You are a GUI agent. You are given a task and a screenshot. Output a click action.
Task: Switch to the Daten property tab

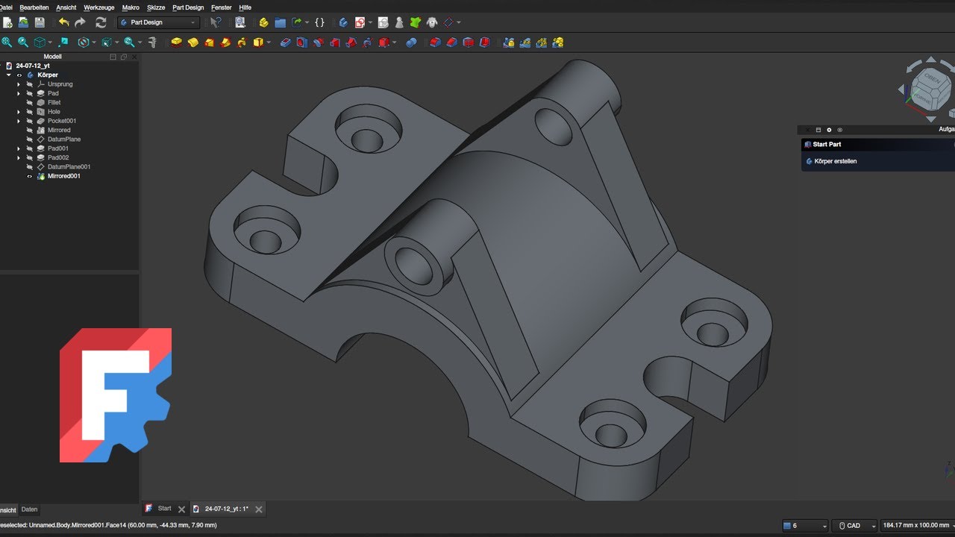29,509
